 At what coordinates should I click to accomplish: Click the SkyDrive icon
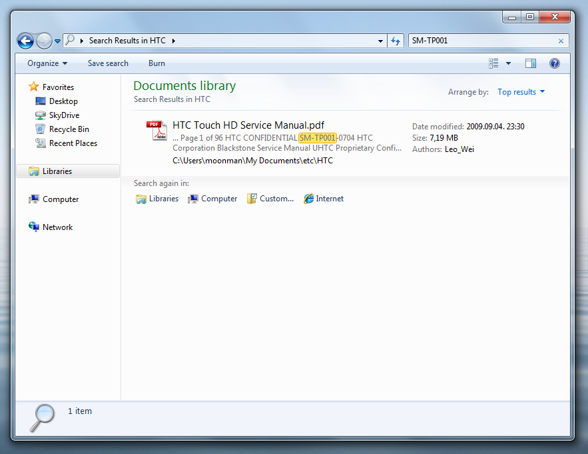click(x=41, y=115)
